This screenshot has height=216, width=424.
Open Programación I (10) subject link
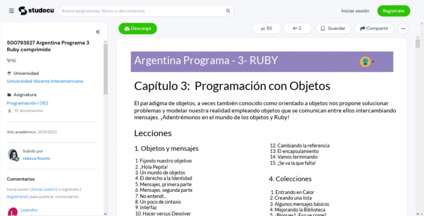(x=27, y=103)
